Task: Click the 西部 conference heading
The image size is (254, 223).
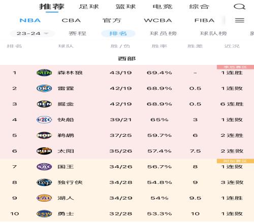Action: click(x=127, y=59)
